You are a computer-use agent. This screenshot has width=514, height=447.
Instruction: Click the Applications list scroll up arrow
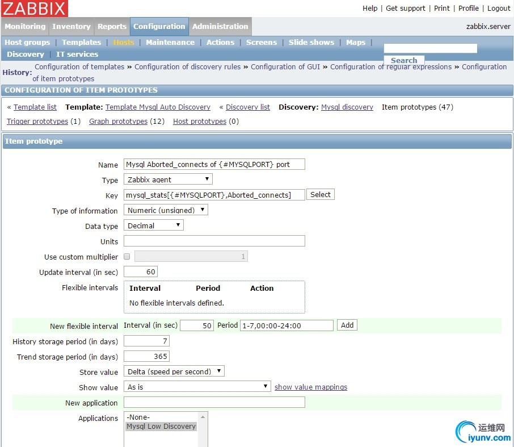coord(203,417)
